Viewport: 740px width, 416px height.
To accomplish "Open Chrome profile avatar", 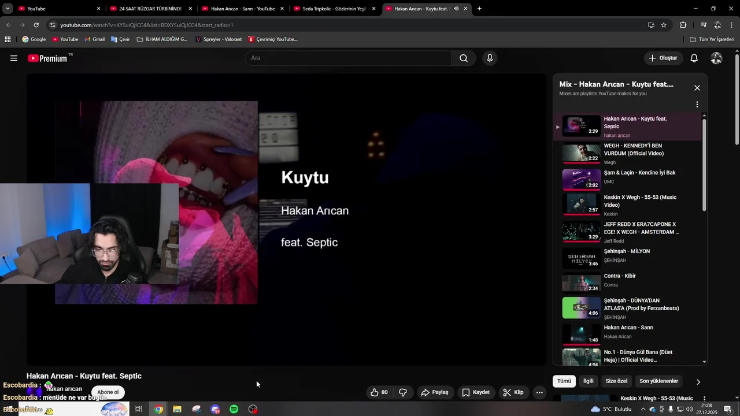I will [x=717, y=25].
